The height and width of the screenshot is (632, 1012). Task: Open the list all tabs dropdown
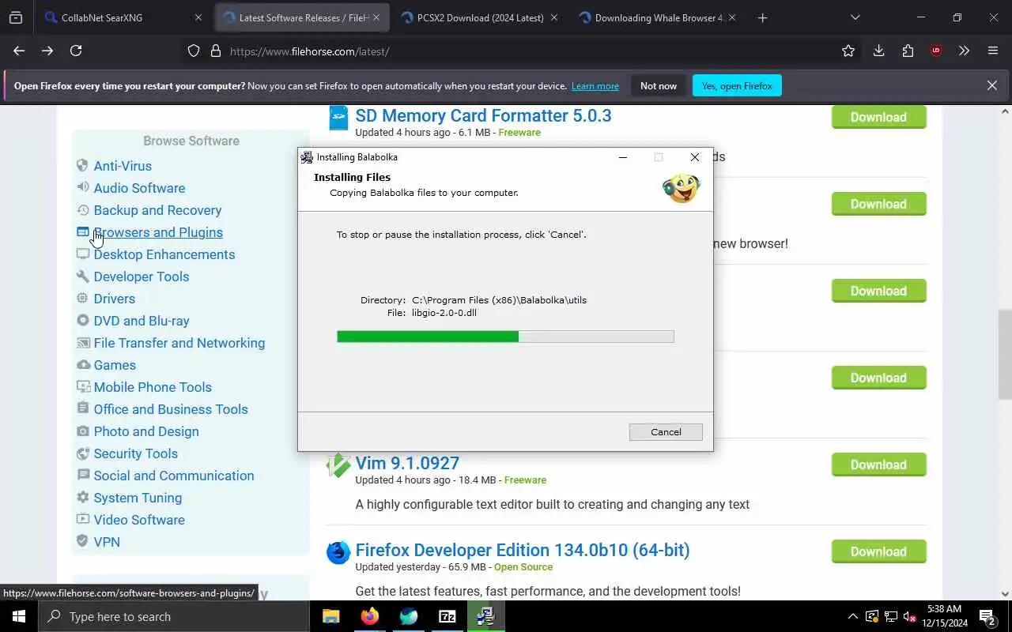[855, 17]
